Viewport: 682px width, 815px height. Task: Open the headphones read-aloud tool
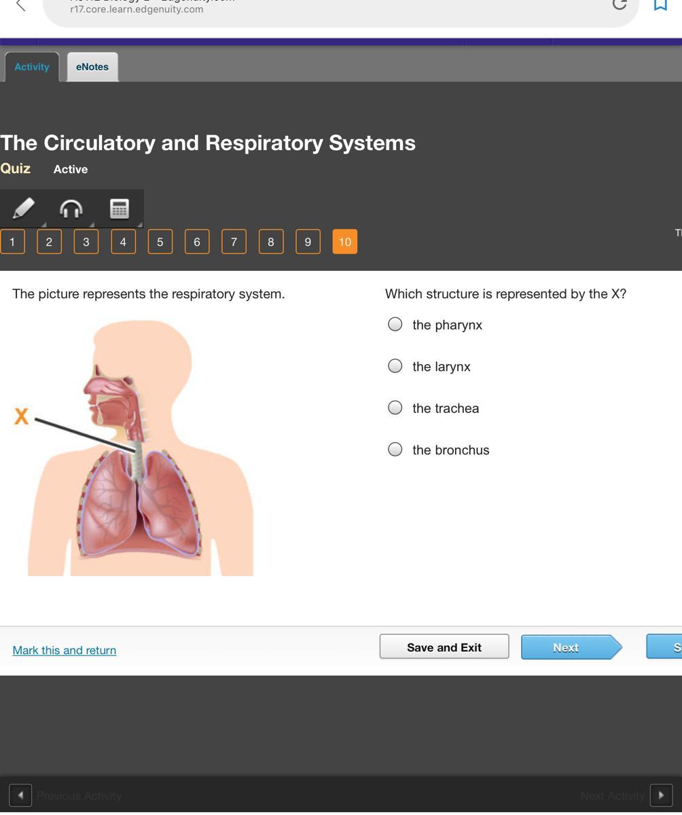tap(71, 209)
